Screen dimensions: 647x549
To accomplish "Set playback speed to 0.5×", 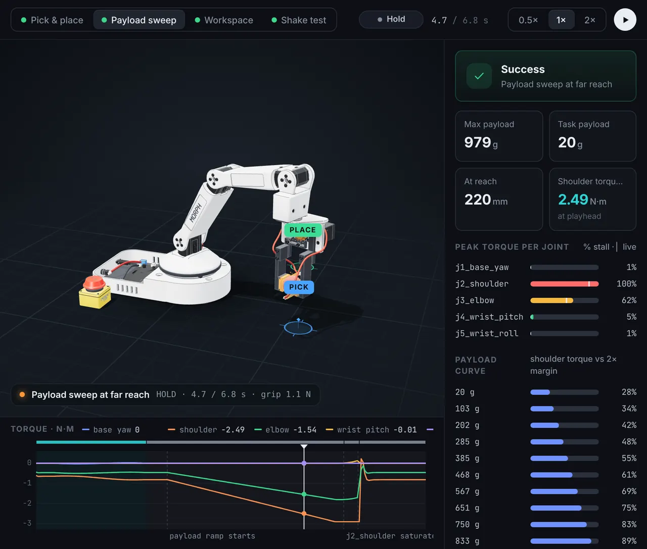I will click(x=528, y=20).
